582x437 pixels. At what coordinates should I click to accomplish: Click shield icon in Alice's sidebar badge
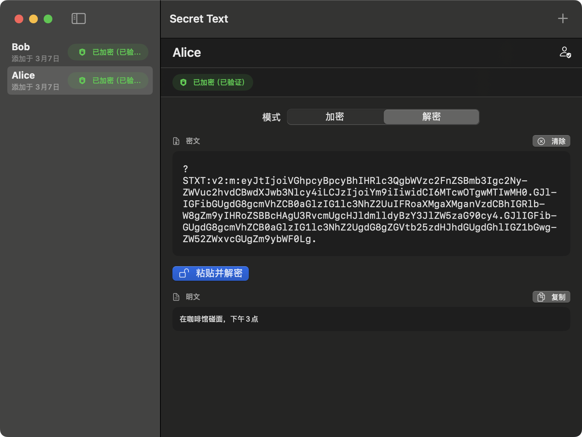(82, 80)
